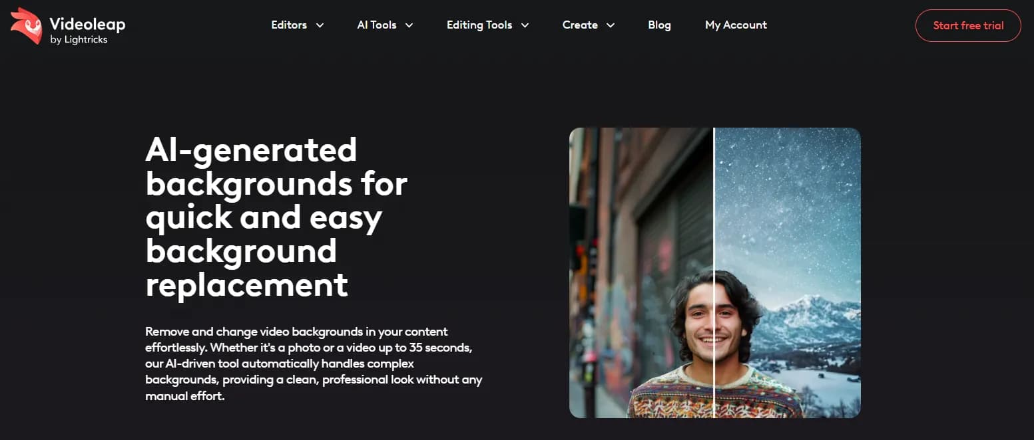Open the Create menu
The width and height of the screenshot is (1034, 440).
[580, 25]
